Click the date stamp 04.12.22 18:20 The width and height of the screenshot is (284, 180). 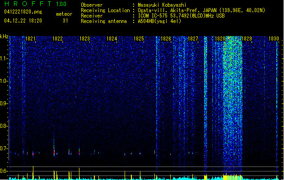pos(23,21)
